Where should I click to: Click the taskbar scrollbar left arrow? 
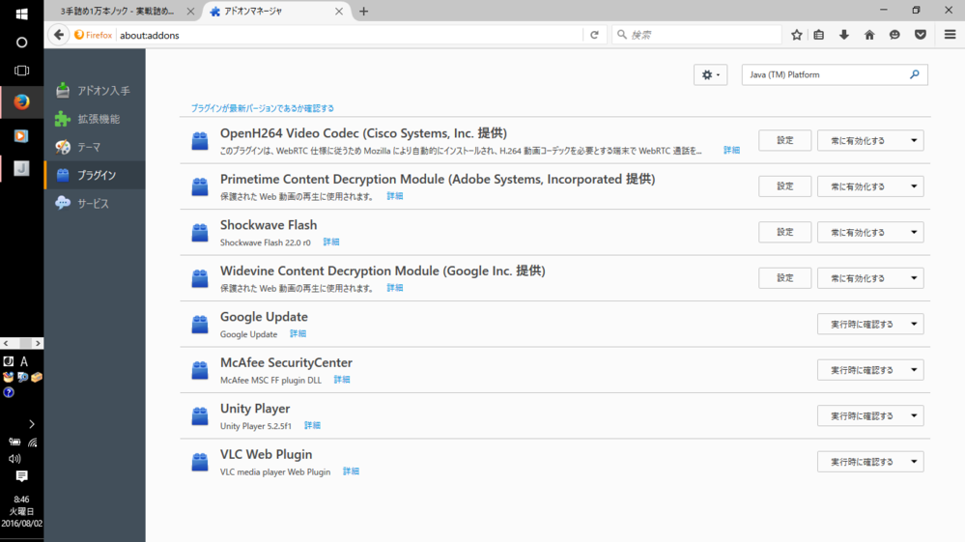(6, 343)
